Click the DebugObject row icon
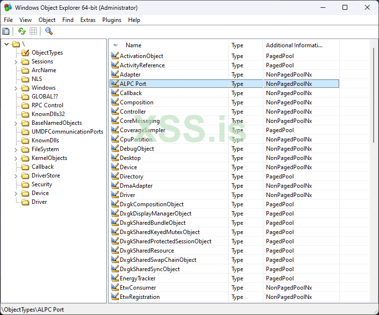 [x=115, y=149]
